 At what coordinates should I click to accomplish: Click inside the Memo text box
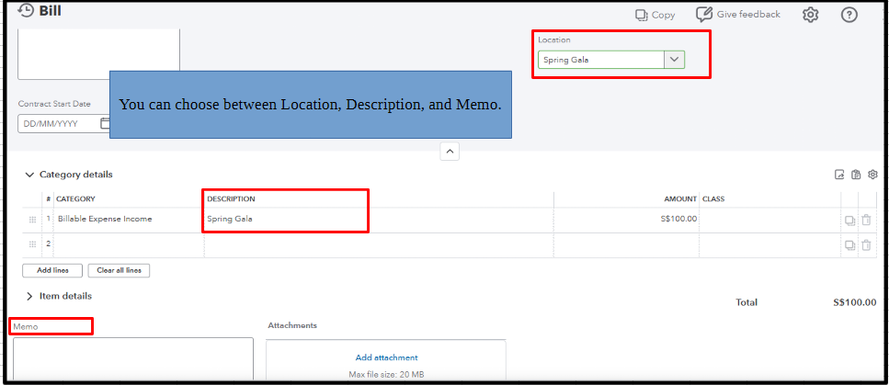[x=132, y=358]
